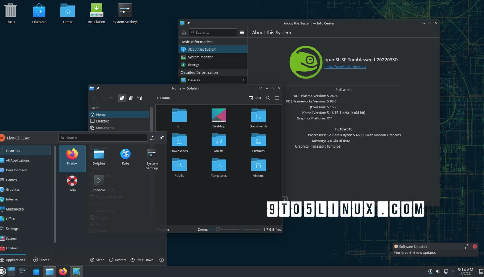Open Discover from the desktop
The width and height of the screenshot is (484, 277).
[39, 14]
